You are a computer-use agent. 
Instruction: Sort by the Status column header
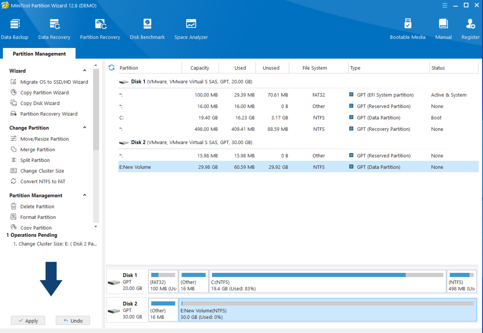click(454, 68)
